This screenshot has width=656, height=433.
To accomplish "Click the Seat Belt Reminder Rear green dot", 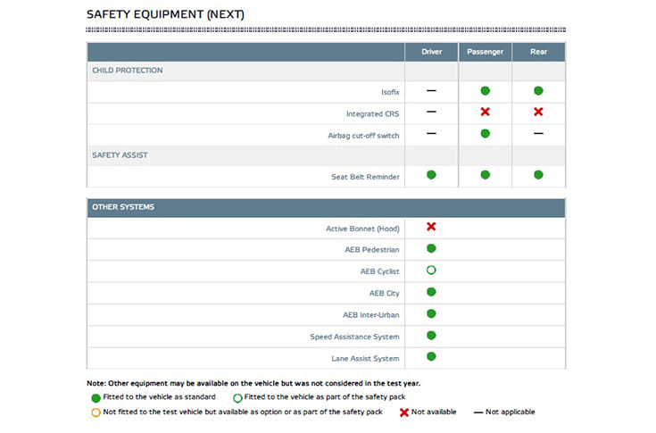I will (x=538, y=175).
